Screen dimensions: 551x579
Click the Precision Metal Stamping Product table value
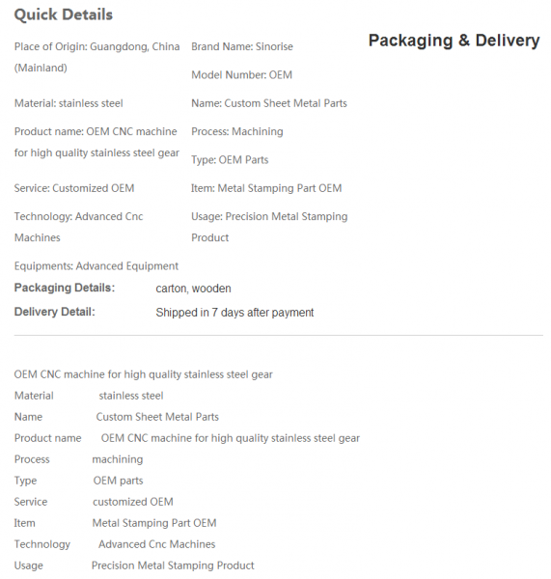(x=173, y=565)
